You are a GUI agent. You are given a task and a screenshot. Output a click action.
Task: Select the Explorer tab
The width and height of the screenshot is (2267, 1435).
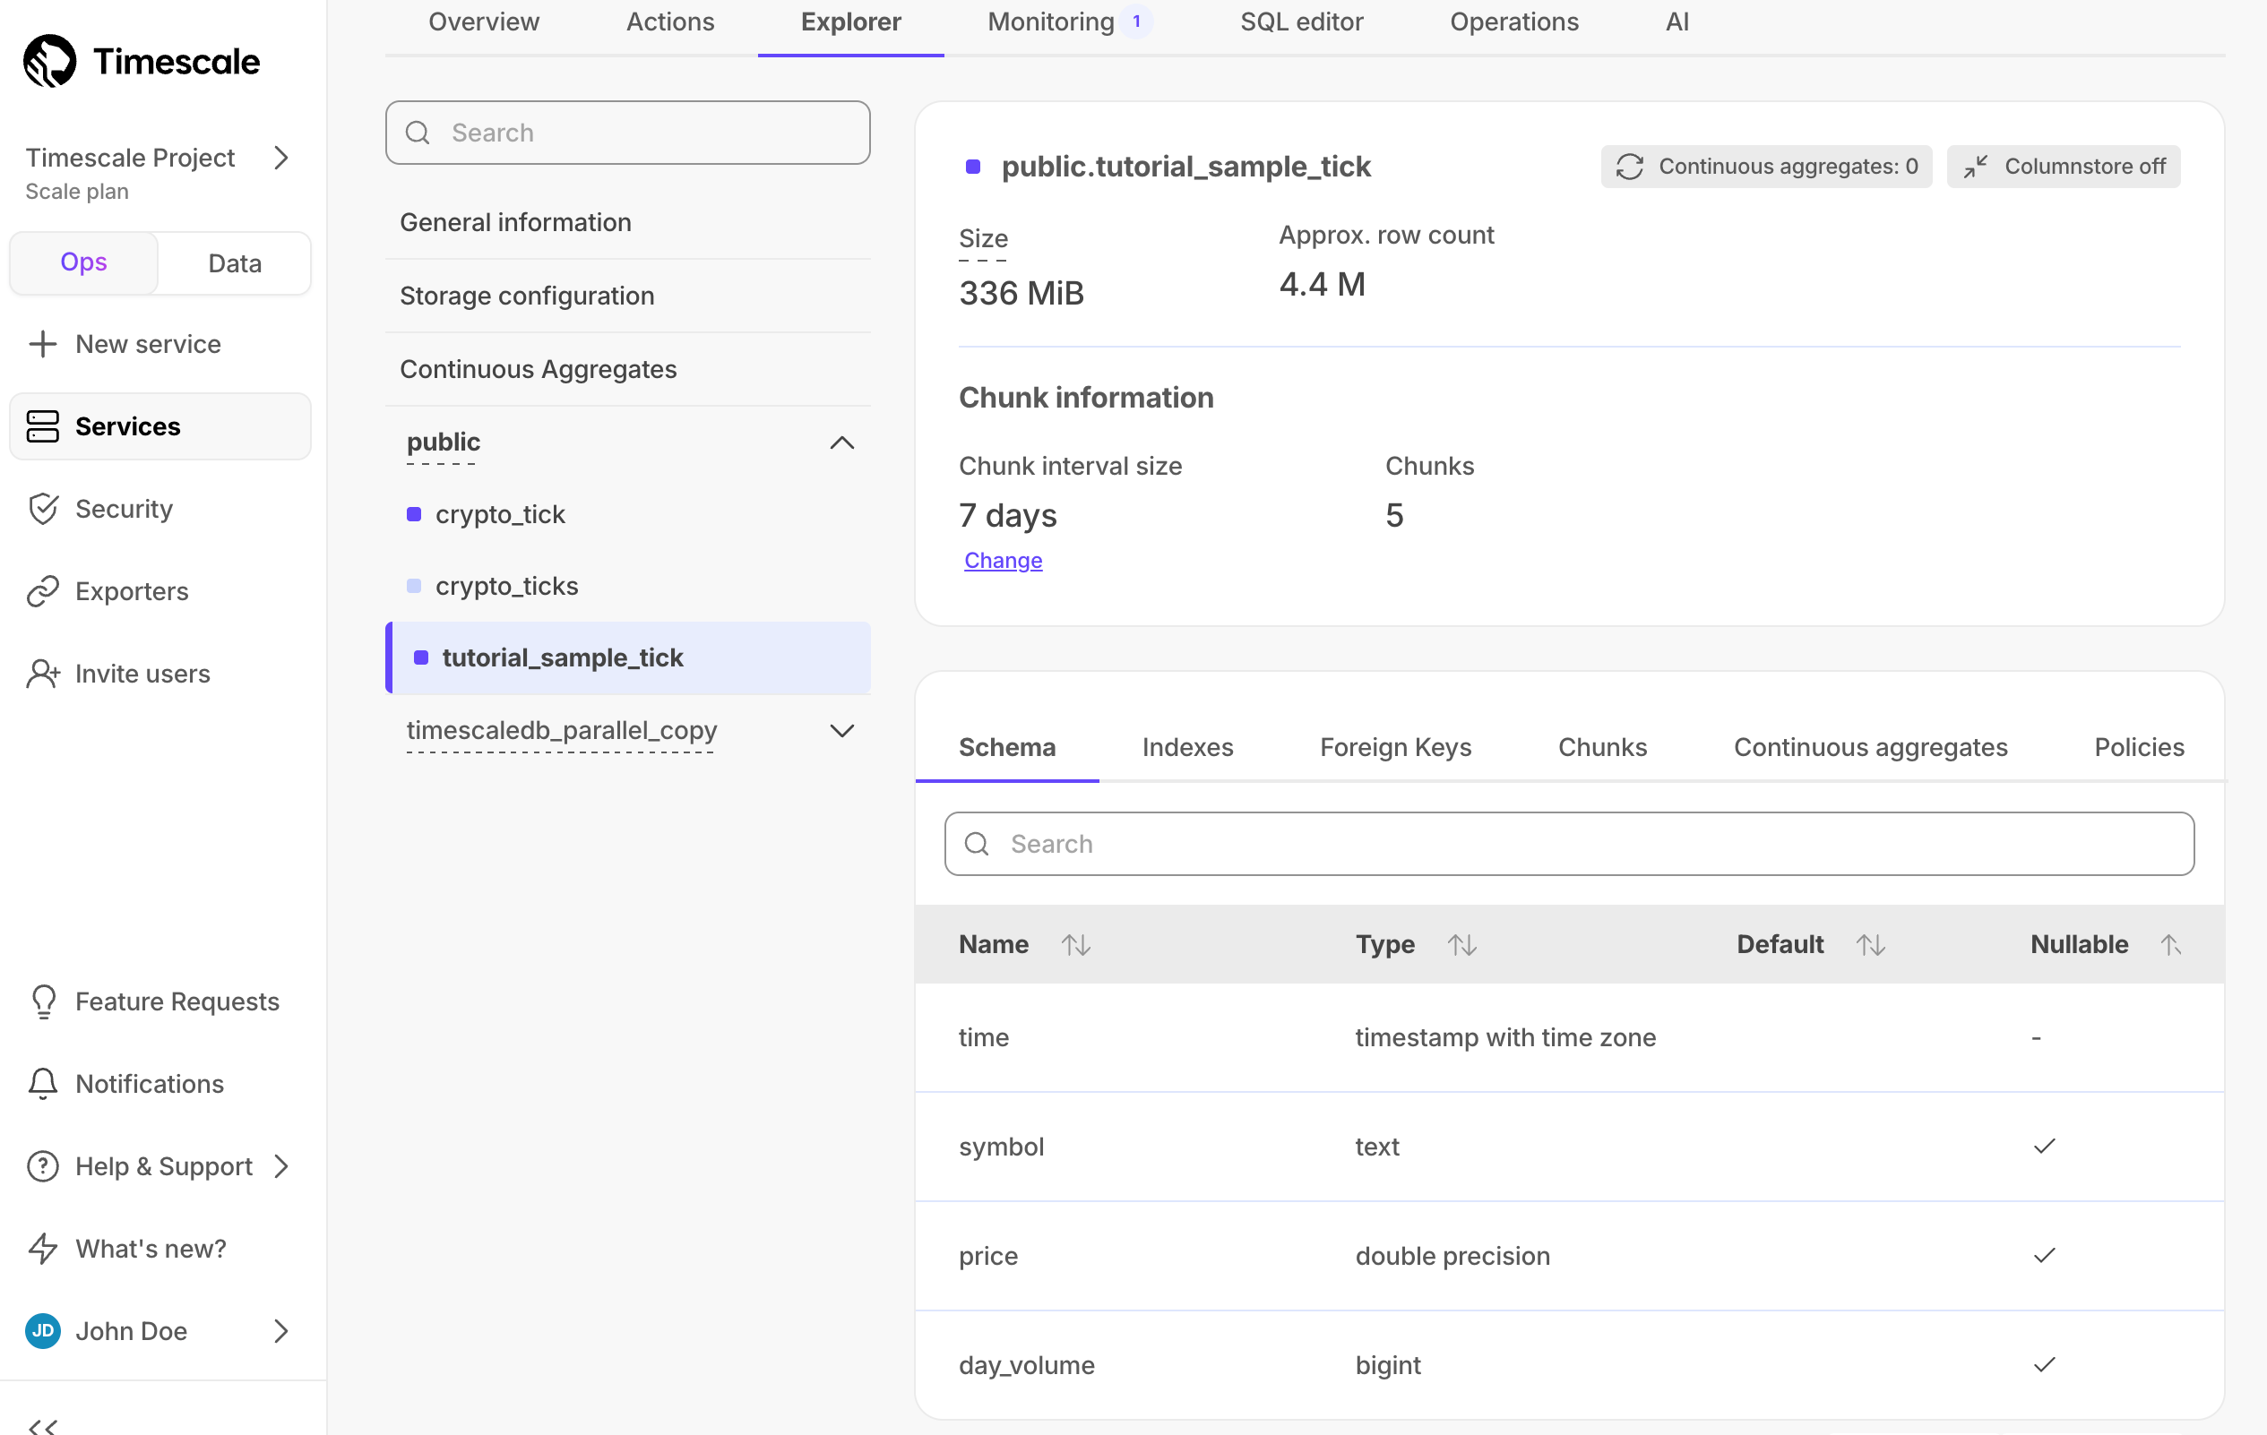[851, 21]
